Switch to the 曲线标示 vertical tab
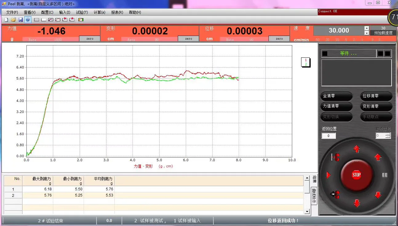 click(x=314, y=196)
